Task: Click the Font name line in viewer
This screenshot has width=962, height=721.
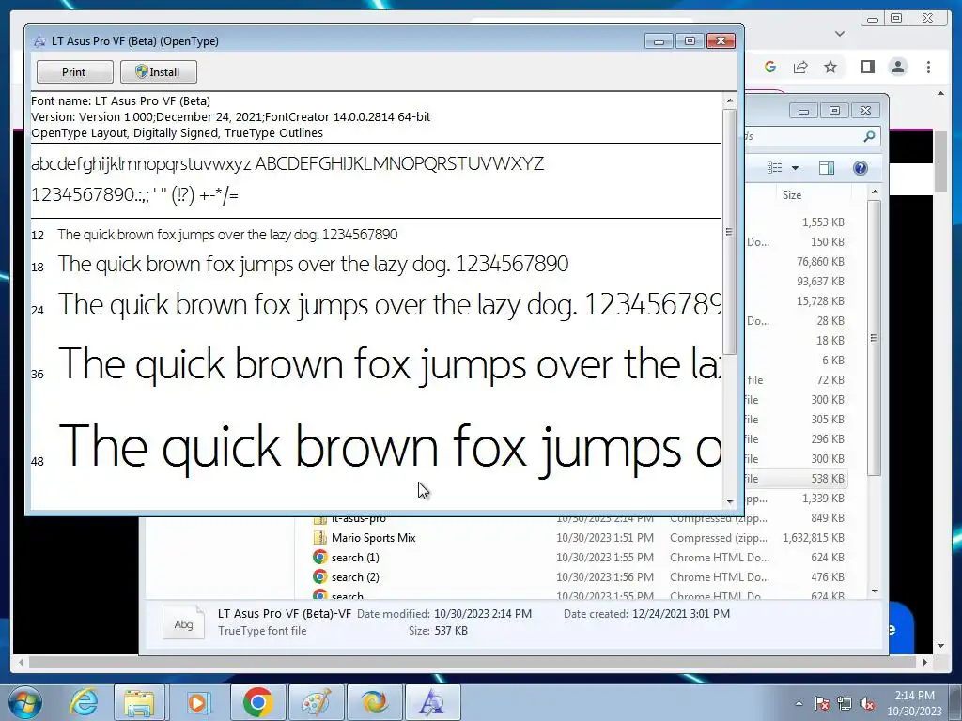Action: coord(121,101)
